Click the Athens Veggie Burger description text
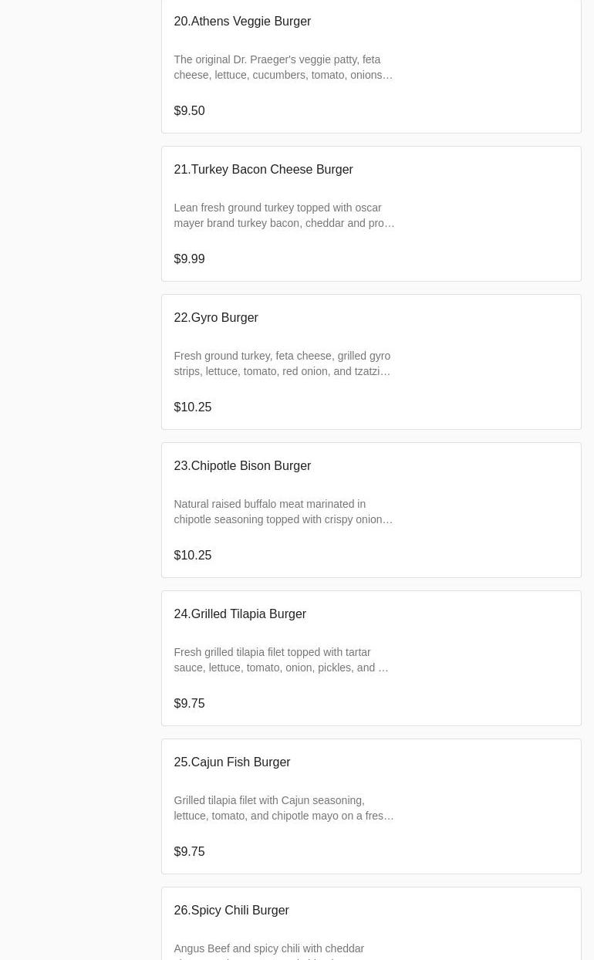Screen dimensions: 594x960 pyautogui.click(x=283, y=67)
